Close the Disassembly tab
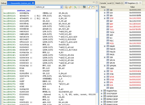Screen dimensions: 145x105 tap(33, 3)
